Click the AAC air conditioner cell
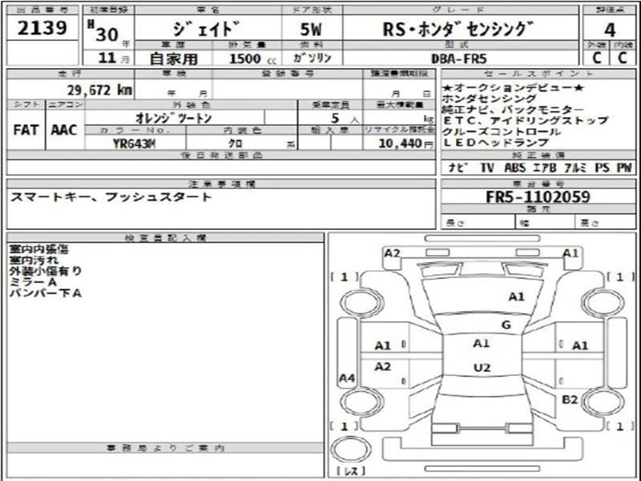The height and width of the screenshot is (481, 641). pos(64,128)
